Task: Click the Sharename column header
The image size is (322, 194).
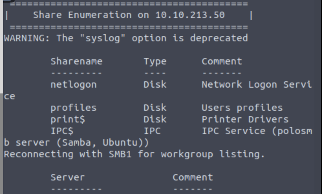Action: point(76,61)
